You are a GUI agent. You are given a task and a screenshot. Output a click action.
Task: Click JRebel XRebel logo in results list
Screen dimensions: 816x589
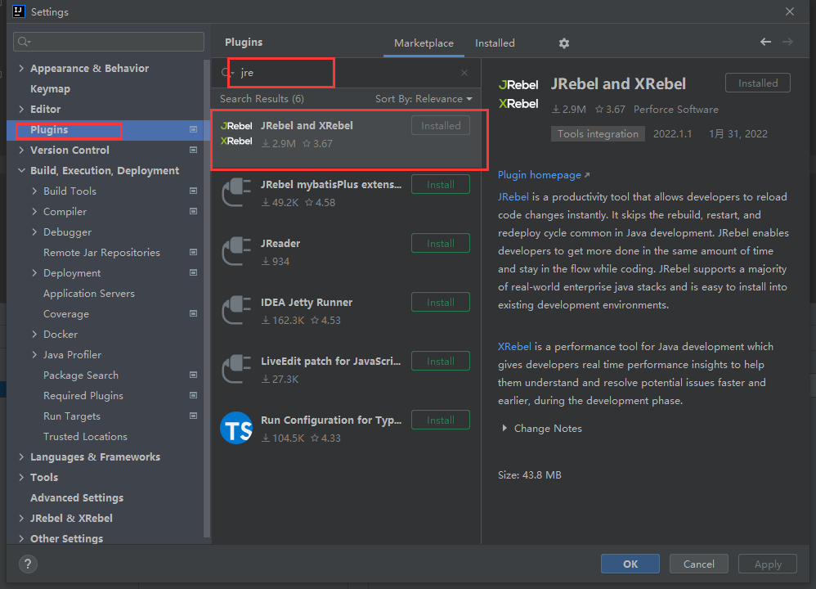coord(236,133)
